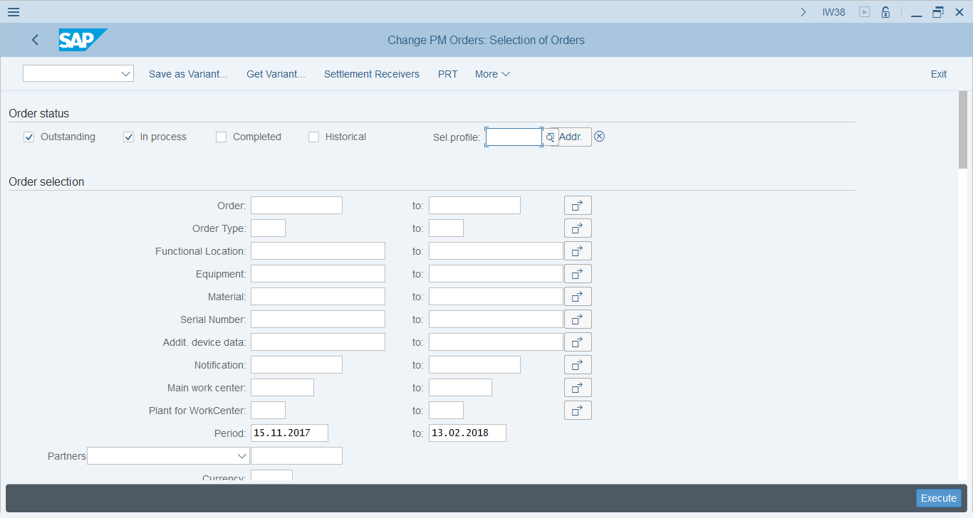Open the hamburger menu
The height and width of the screenshot is (518, 973).
point(13,11)
